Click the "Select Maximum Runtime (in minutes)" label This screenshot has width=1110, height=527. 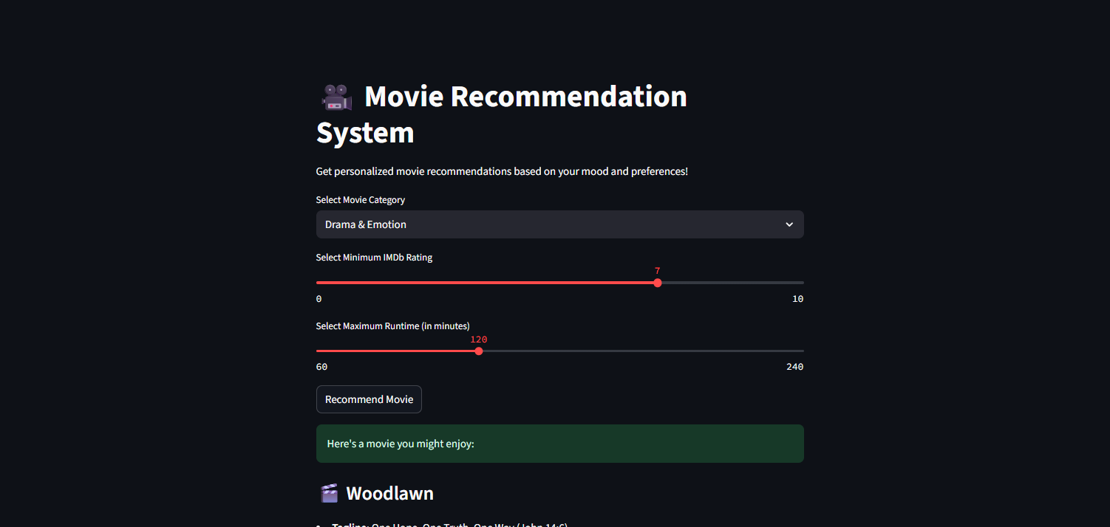(x=392, y=326)
